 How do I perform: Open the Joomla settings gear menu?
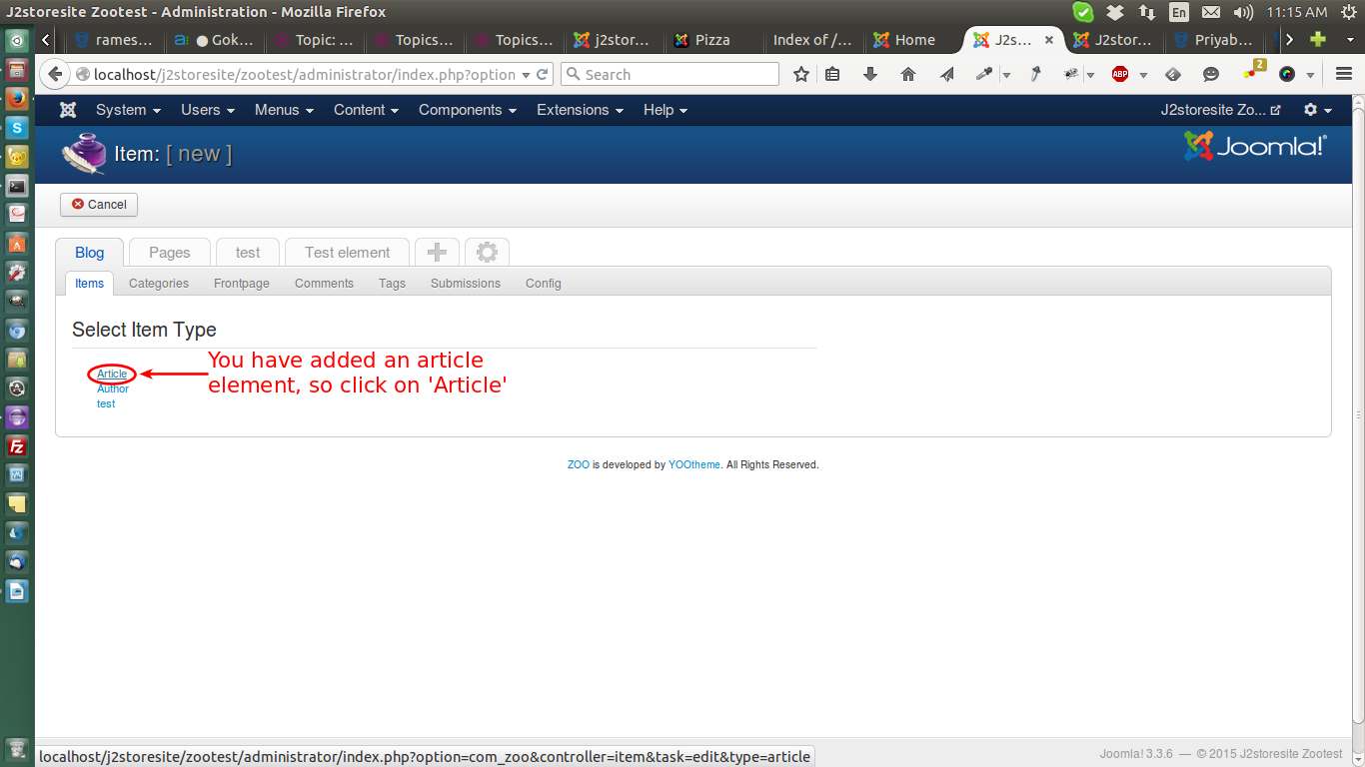pos(1318,110)
